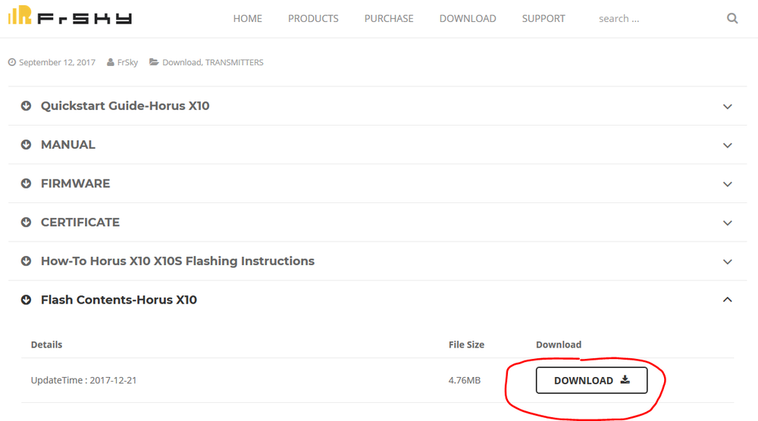Click the FrSky author link
The image size is (758, 421).
[x=127, y=62]
